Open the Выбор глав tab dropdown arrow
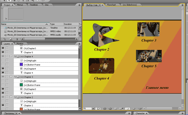The image size is (188, 115). click(x=100, y=5)
